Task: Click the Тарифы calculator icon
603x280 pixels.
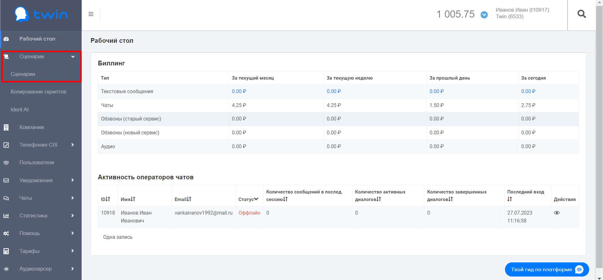Action: pyautogui.click(x=6, y=251)
